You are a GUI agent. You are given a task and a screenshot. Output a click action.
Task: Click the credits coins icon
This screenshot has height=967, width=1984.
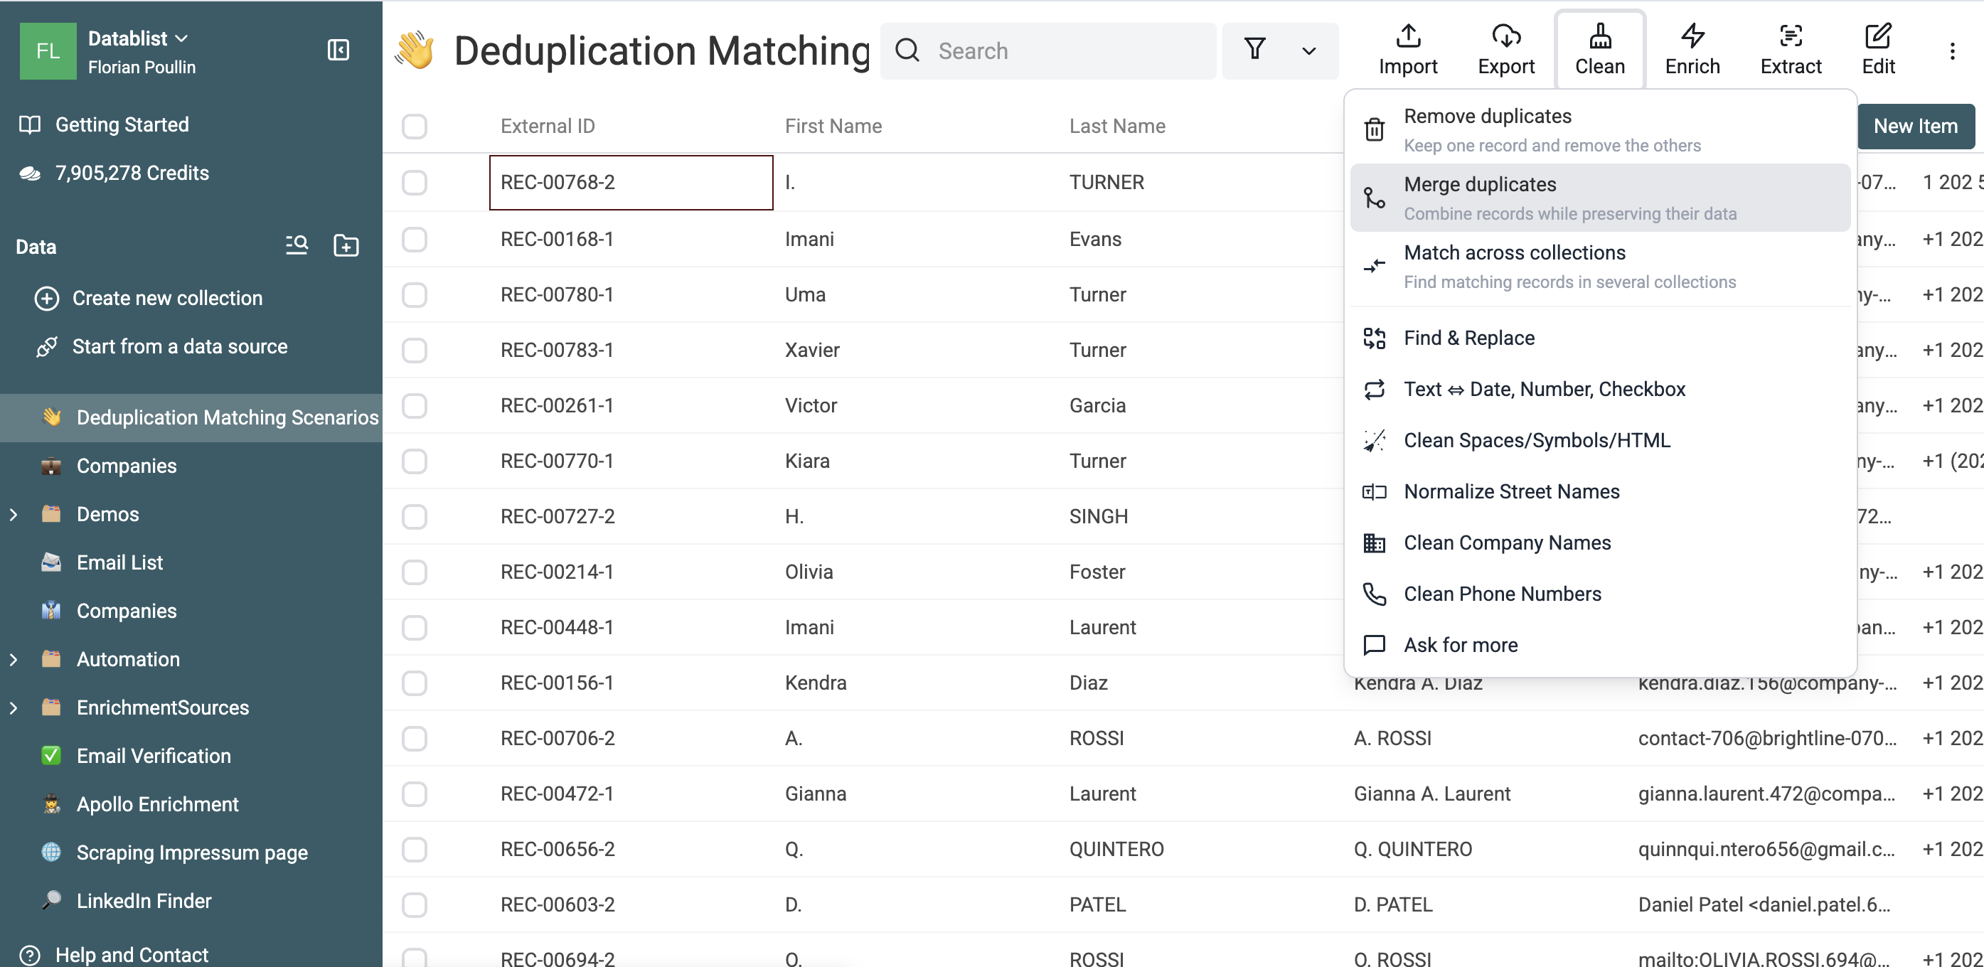click(x=30, y=173)
